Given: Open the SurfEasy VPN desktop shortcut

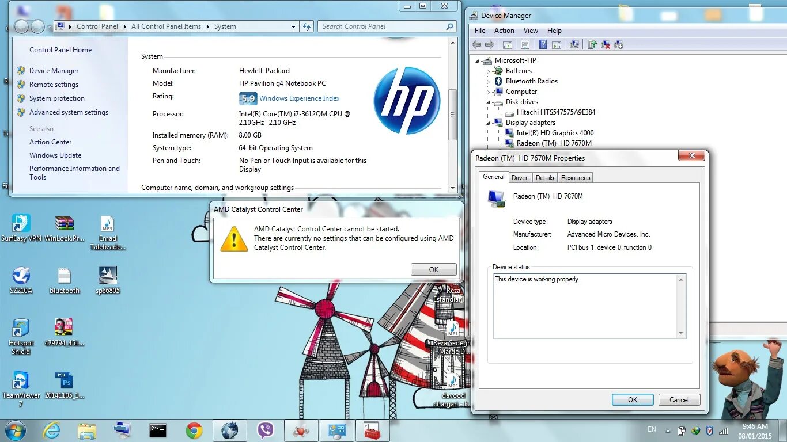Looking at the screenshot, I should 21,224.
